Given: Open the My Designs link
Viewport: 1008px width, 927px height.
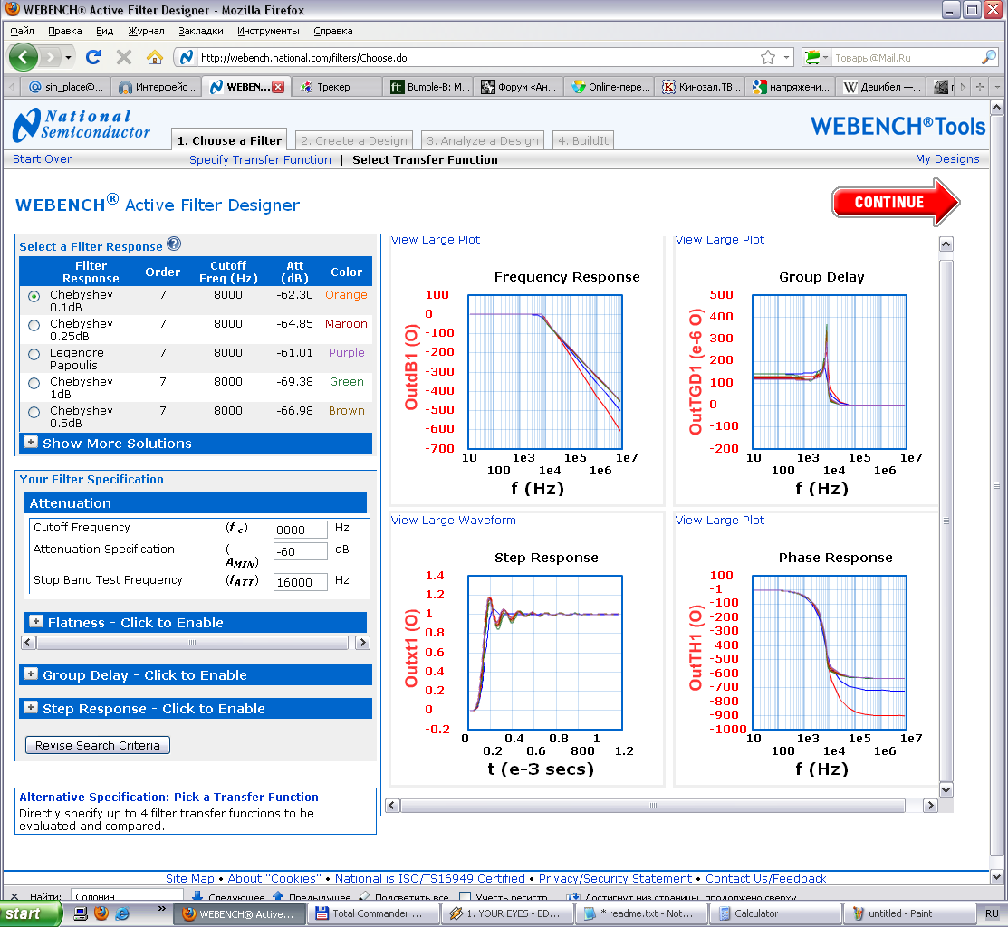Looking at the screenshot, I should (947, 158).
